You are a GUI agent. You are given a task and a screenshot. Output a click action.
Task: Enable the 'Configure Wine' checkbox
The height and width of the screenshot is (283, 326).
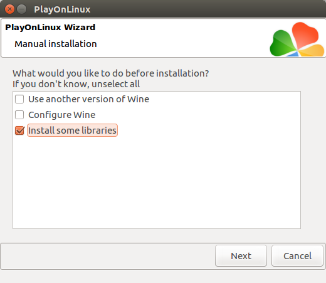pyautogui.click(x=19, y=115)
